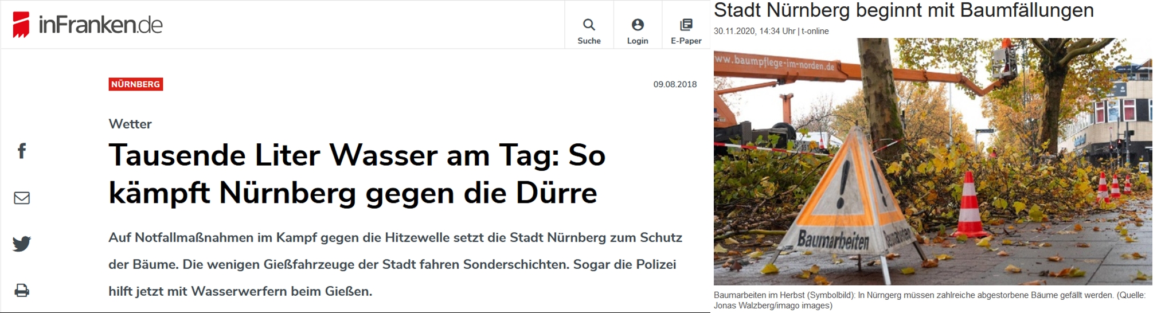Go to the inFranken.de site name
The width and height of the screenshot is (1157, 313).
click(100, 25)
